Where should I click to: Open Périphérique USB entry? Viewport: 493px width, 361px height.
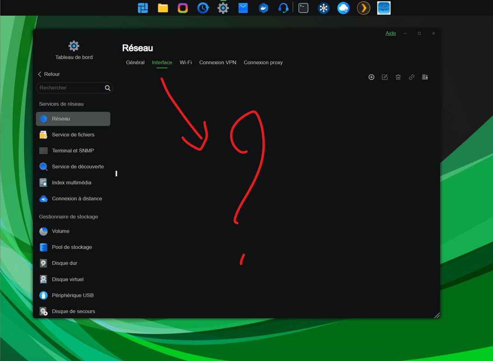(73, 295)
